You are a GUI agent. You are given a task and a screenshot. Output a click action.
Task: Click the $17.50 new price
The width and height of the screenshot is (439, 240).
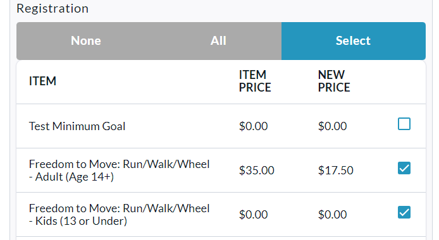click(x=335, y=171)
